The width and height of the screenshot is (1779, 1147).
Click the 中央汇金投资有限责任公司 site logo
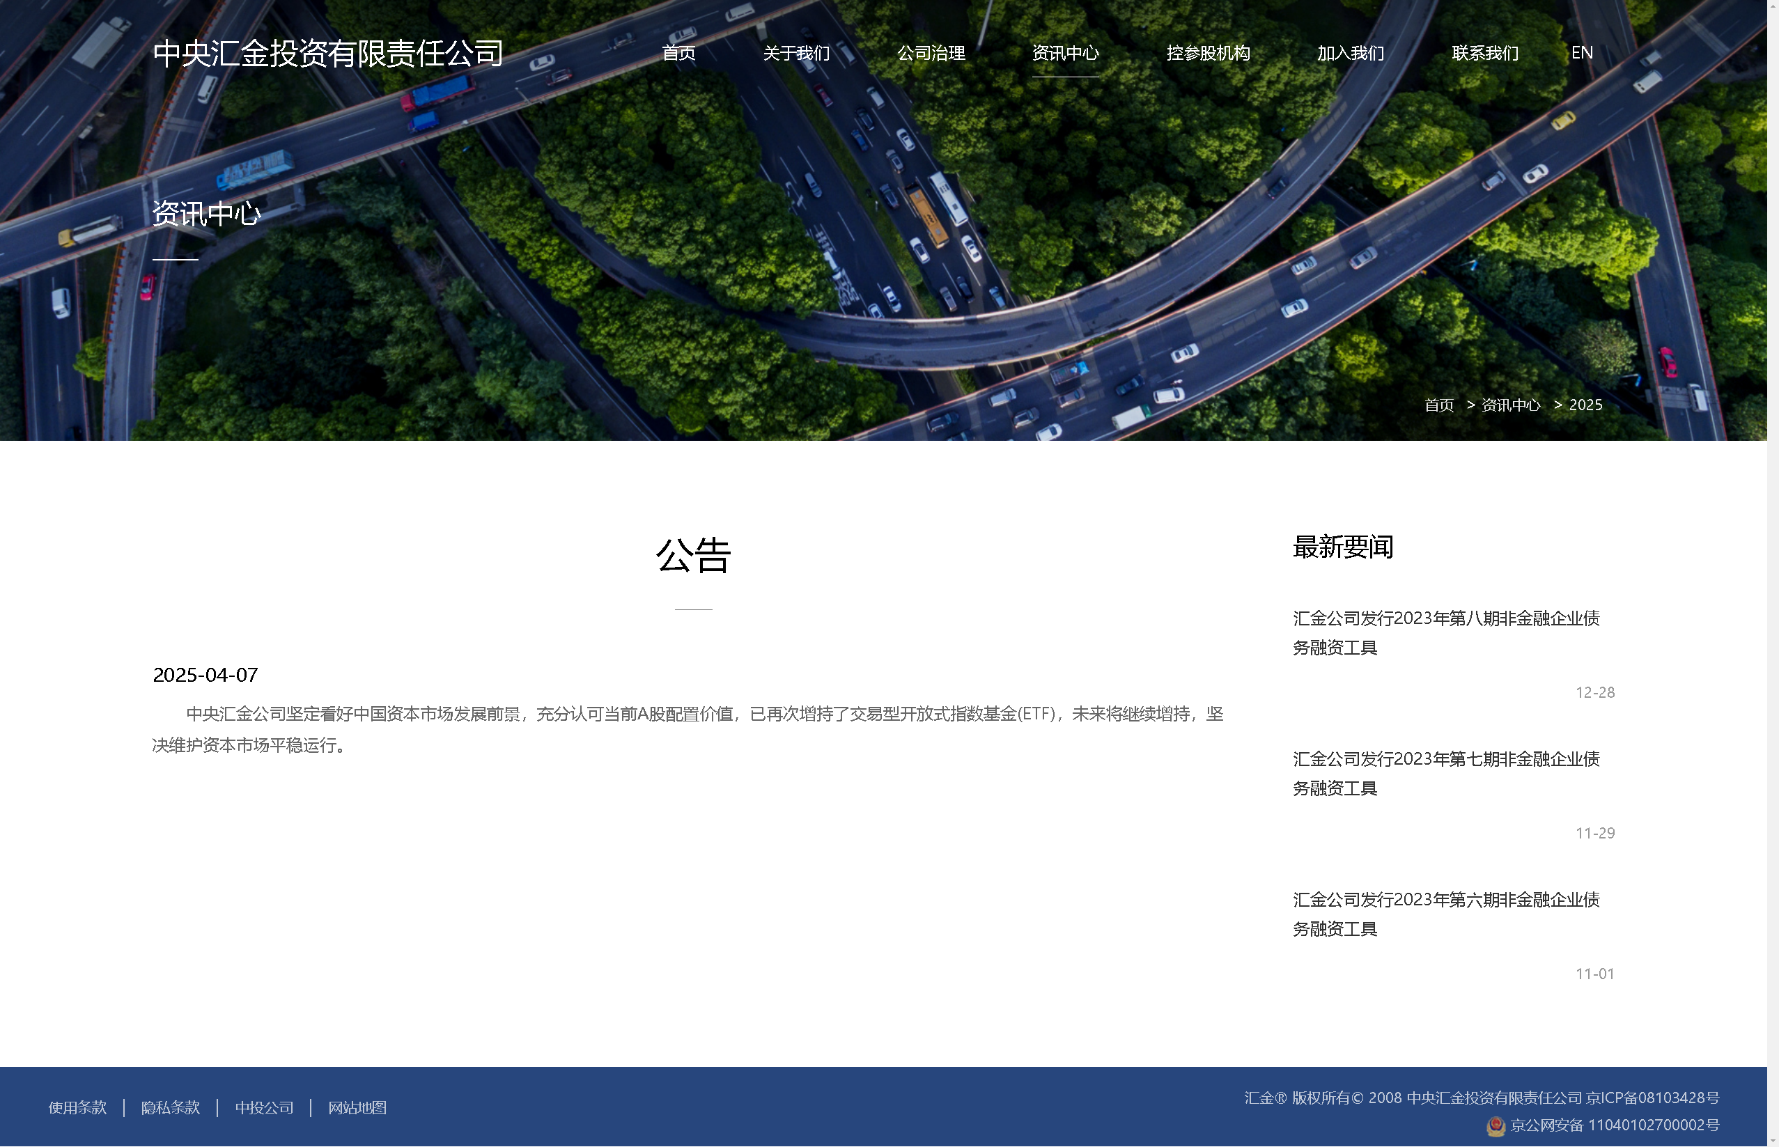point(328,54)
